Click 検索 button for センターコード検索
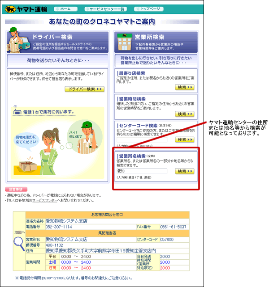 (185, 139)
